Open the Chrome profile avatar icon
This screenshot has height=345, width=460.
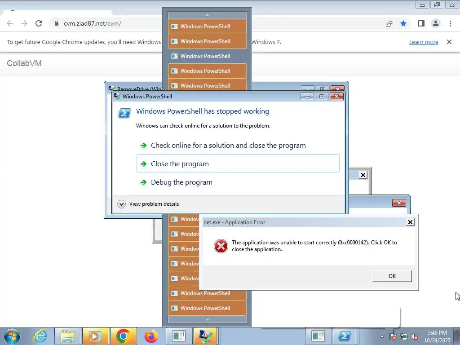tap(436, 23)
